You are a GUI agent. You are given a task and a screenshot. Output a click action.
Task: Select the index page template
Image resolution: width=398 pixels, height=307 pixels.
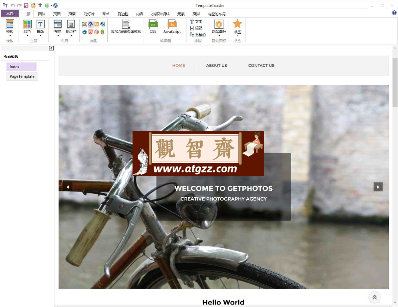pyautogui.click(x=22, y=67)
